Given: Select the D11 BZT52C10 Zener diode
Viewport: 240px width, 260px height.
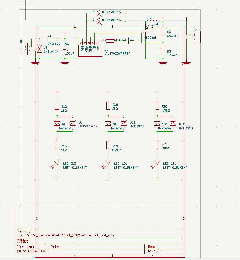Looking at the screenshot, I should pos(124,124).
